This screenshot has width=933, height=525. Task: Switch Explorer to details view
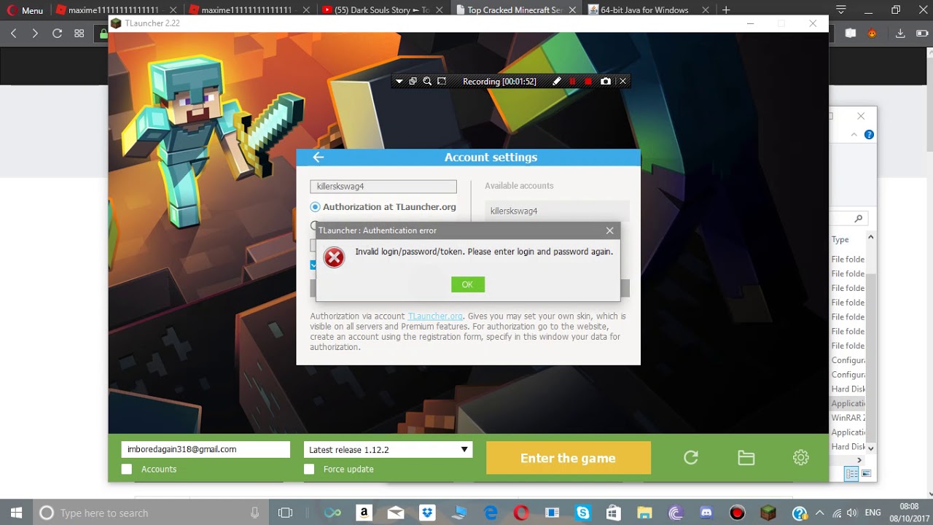click(851, 474)
